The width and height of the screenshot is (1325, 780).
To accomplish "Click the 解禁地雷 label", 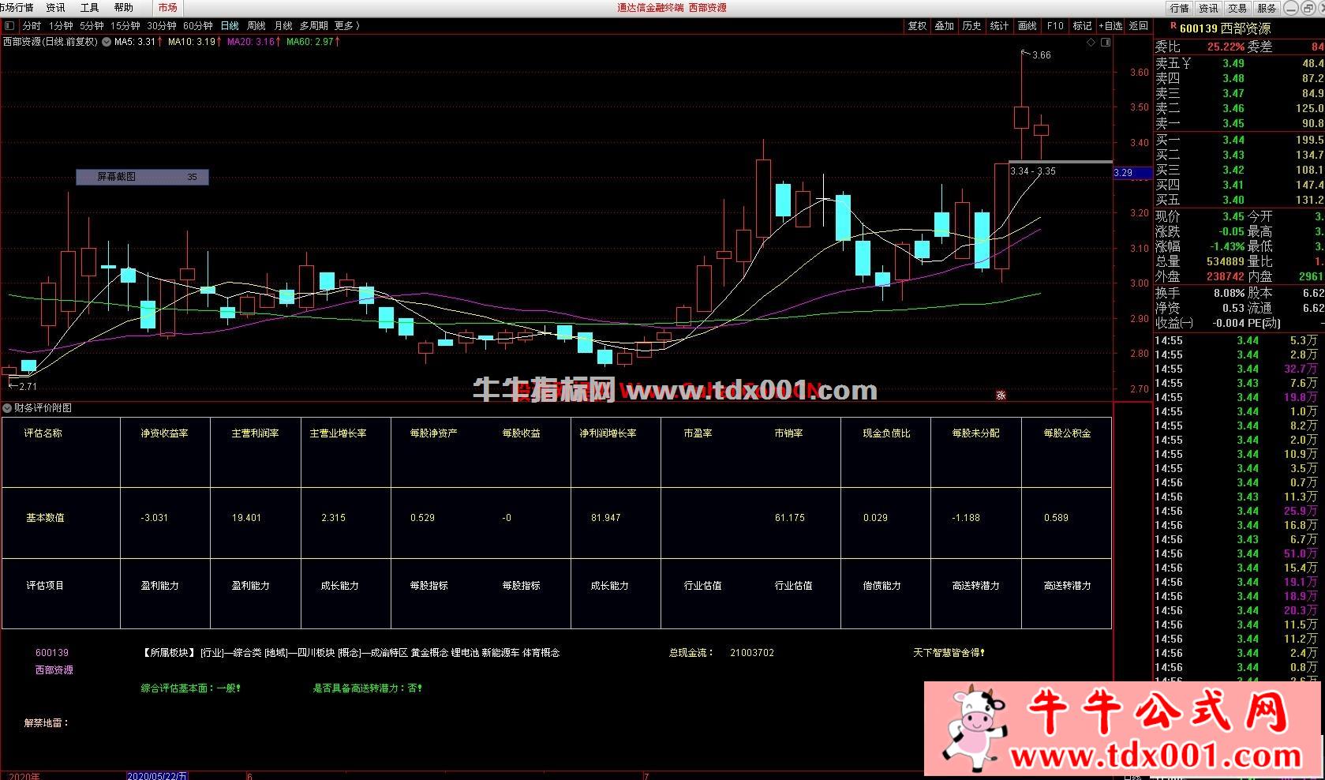I will [x=47, y=723].
